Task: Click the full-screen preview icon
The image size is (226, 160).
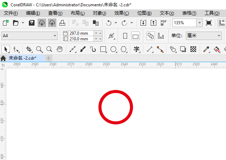Action: [x=208, y=23]
